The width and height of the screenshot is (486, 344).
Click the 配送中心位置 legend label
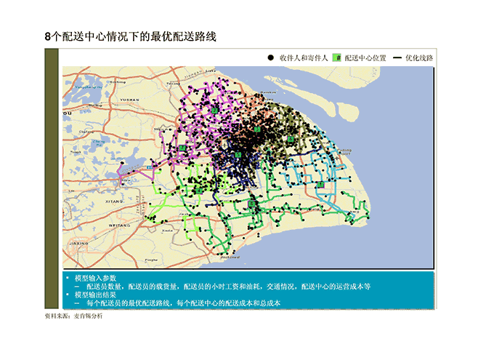coord(365,58)
